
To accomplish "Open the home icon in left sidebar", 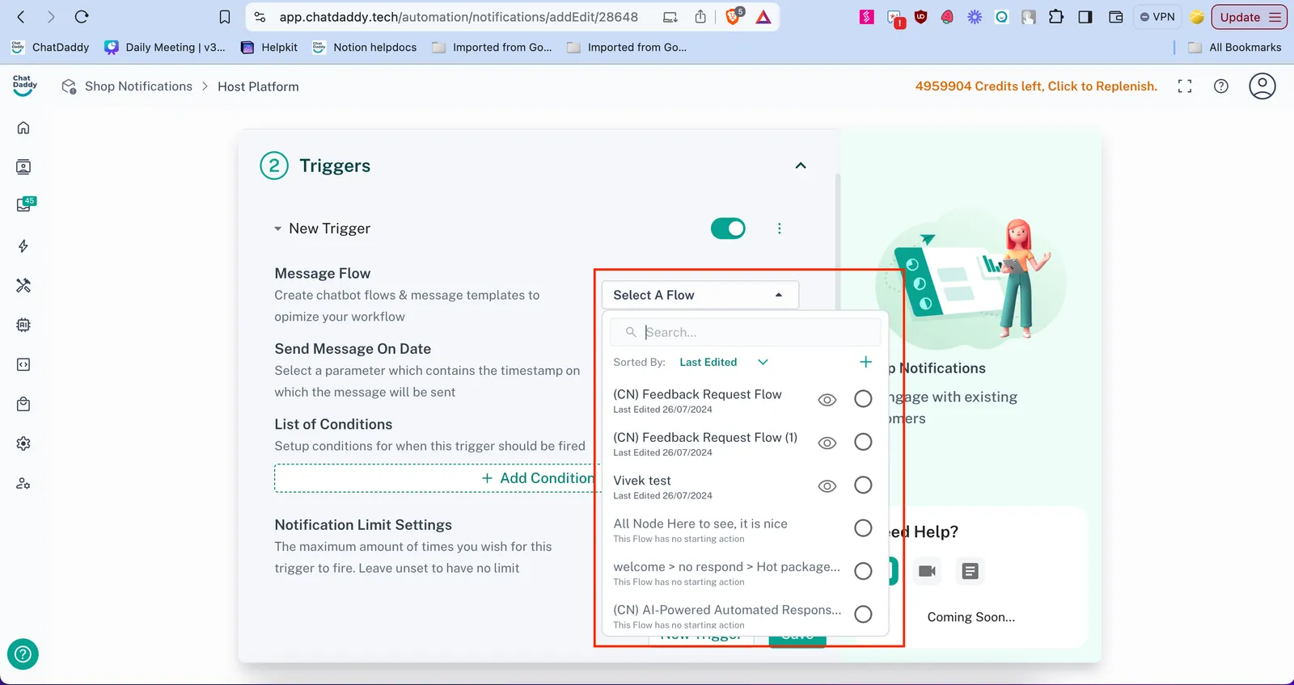I will tap(23, 128).
